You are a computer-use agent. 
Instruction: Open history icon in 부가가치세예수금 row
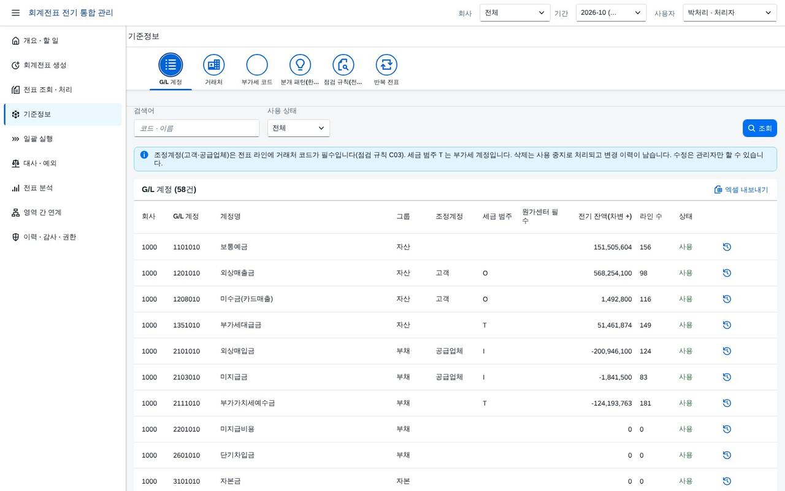[x=727, y=403]
